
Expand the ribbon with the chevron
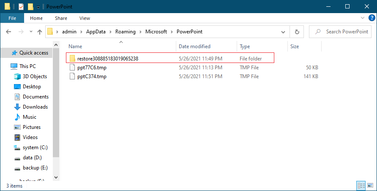pyautogui.click(x=363, y=18)
